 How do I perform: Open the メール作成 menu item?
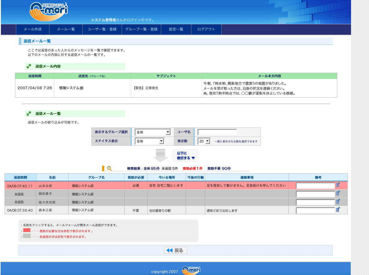33,29
